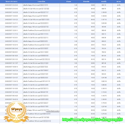Click discount 4.66 in 20:31:23 row
This screenshot has height=124, width=125.
[75, 59]
